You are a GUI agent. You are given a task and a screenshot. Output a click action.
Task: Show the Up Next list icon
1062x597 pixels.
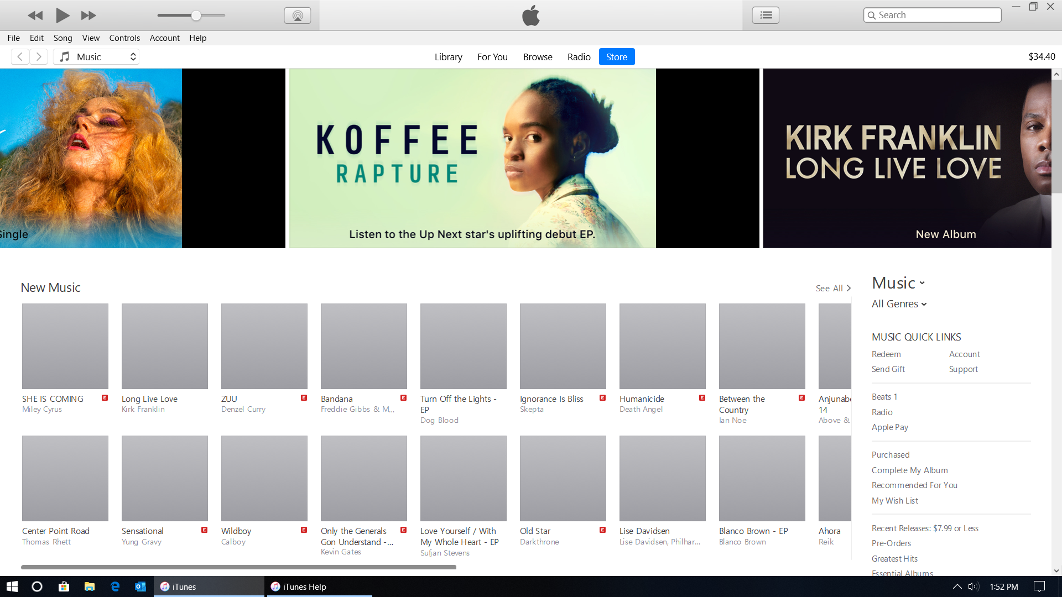(766, 15)
